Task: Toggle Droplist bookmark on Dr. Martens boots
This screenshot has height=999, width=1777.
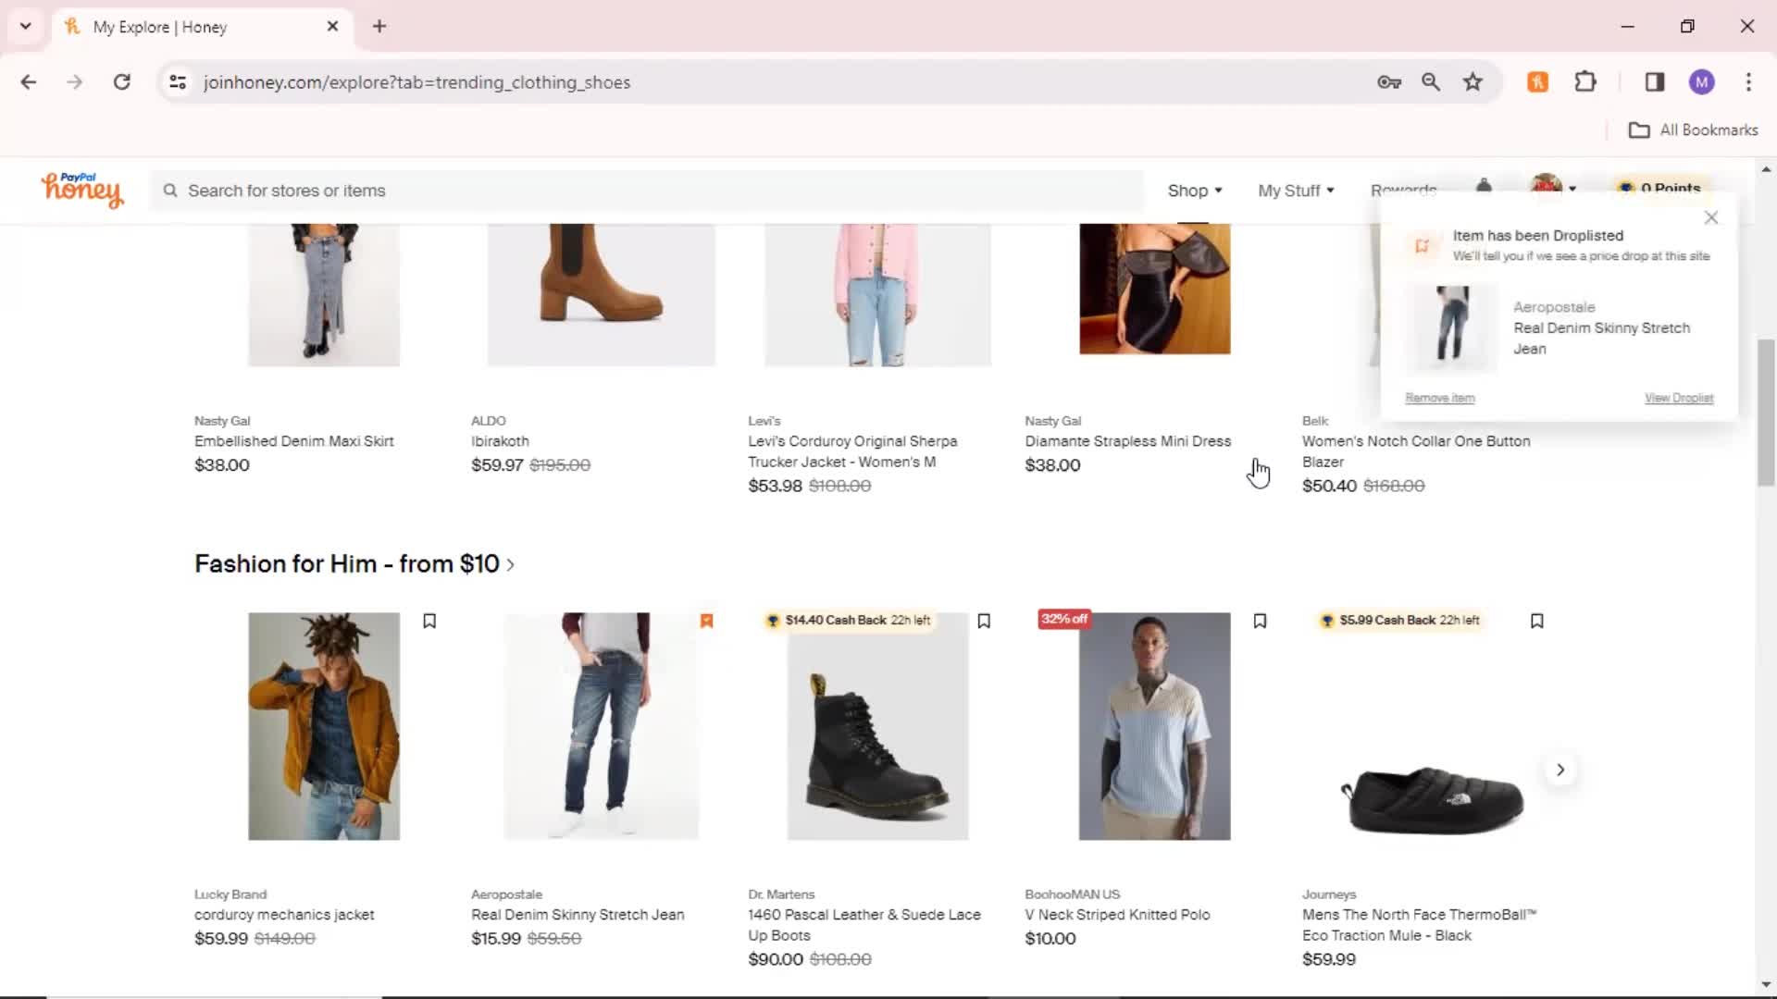Action: click(x=984, y=621)
